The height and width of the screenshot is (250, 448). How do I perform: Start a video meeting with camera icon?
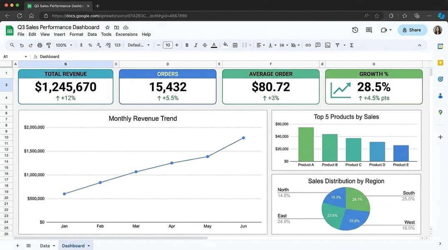384,30
